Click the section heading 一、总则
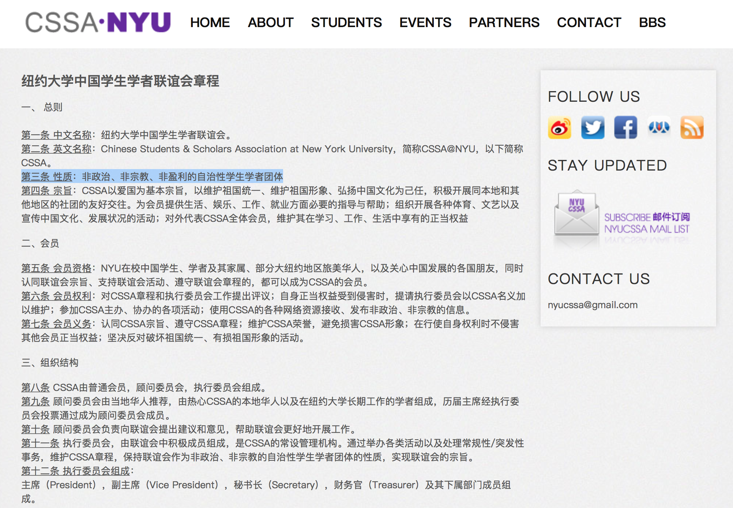The width and height of the screenshot is (733, 508). (42, 107)
